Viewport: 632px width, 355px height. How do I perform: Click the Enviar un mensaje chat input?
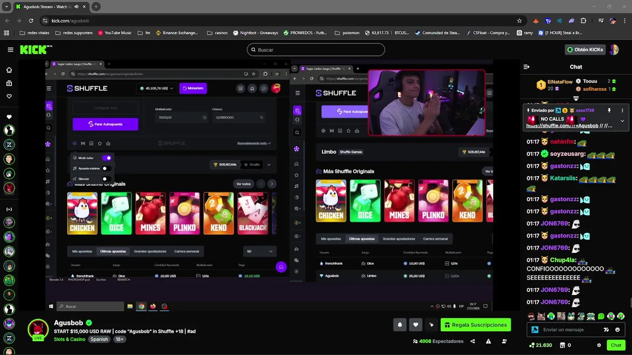point(568,330)
